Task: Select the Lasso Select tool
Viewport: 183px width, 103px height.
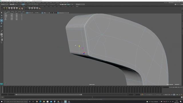Action: pos(1,15)
